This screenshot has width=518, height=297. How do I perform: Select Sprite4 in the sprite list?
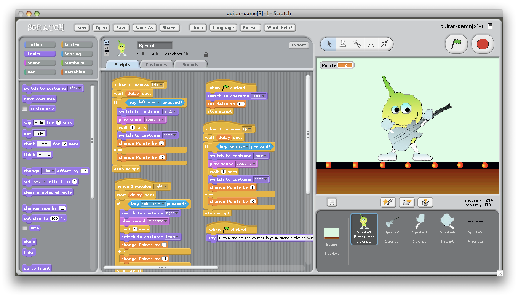tap(447, 229)
